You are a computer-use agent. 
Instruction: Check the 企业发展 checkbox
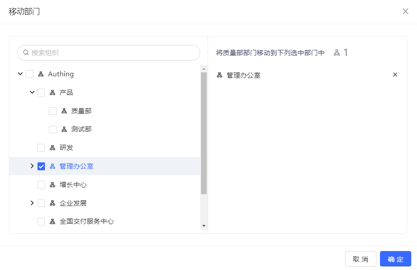(x=41, y=203)
